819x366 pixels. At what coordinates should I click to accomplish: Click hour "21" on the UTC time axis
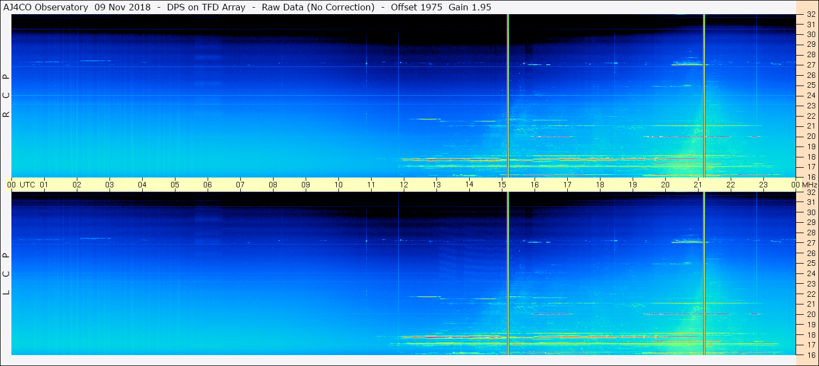point(698,185)
